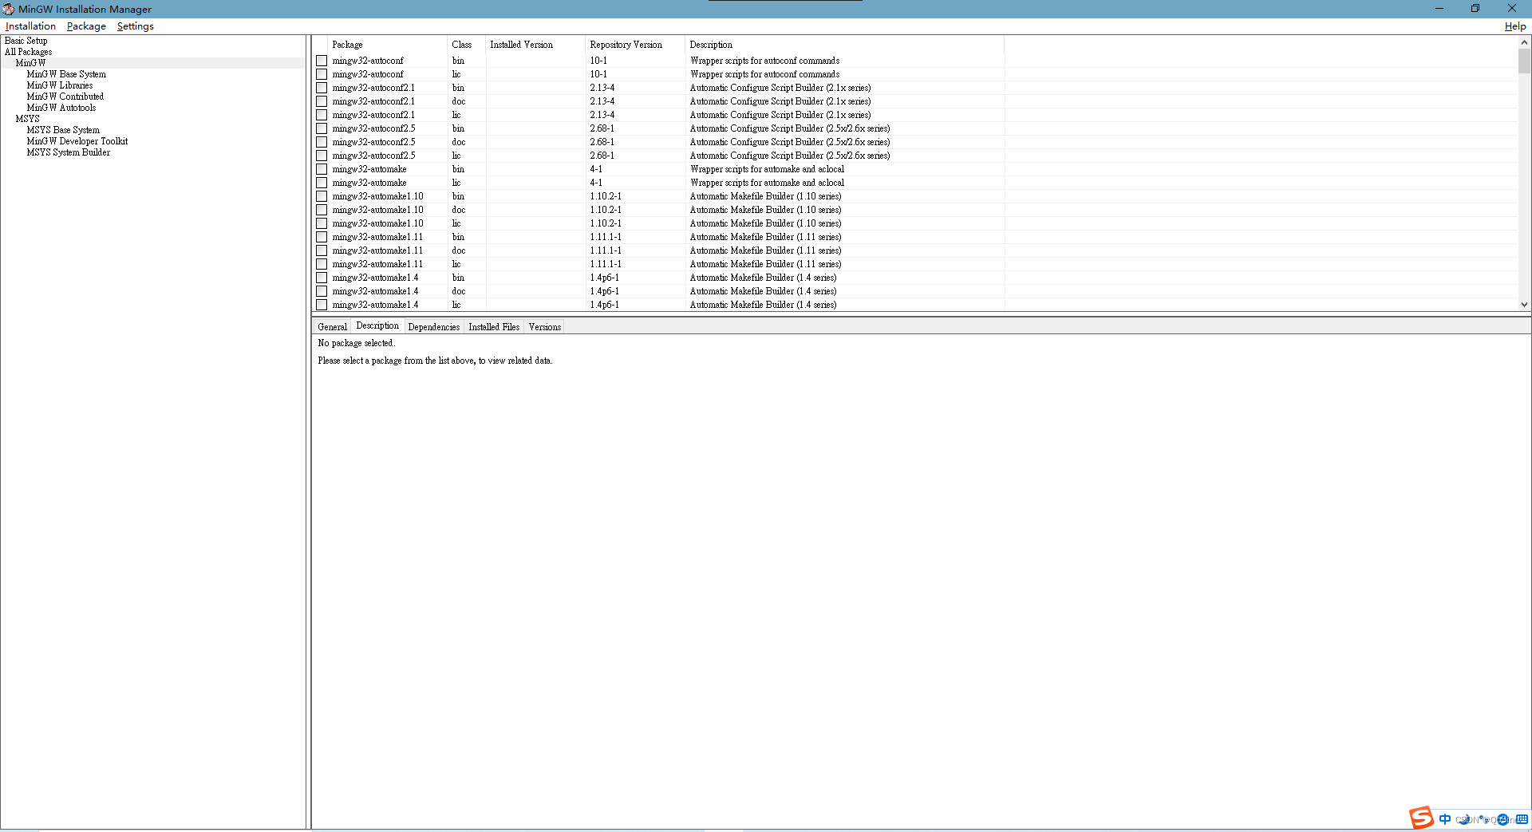Click repository version 2.68-1 of autoconf2.5 doc

602,142
